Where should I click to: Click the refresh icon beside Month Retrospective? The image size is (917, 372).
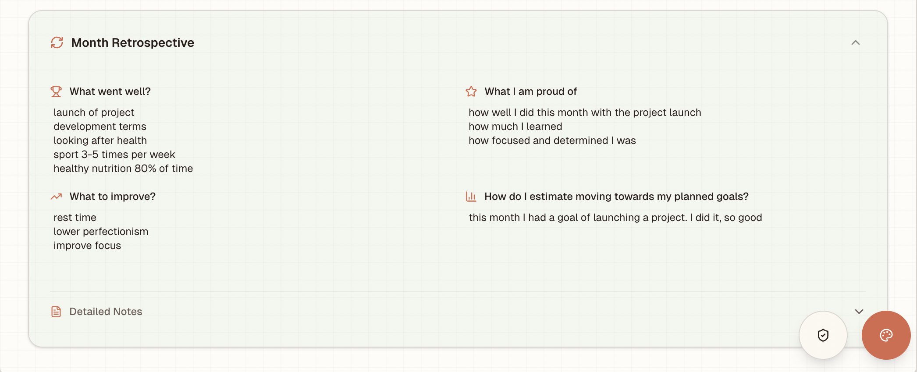[57, 42]
